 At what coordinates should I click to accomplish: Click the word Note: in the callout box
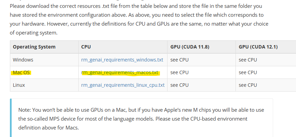(25, 110)
